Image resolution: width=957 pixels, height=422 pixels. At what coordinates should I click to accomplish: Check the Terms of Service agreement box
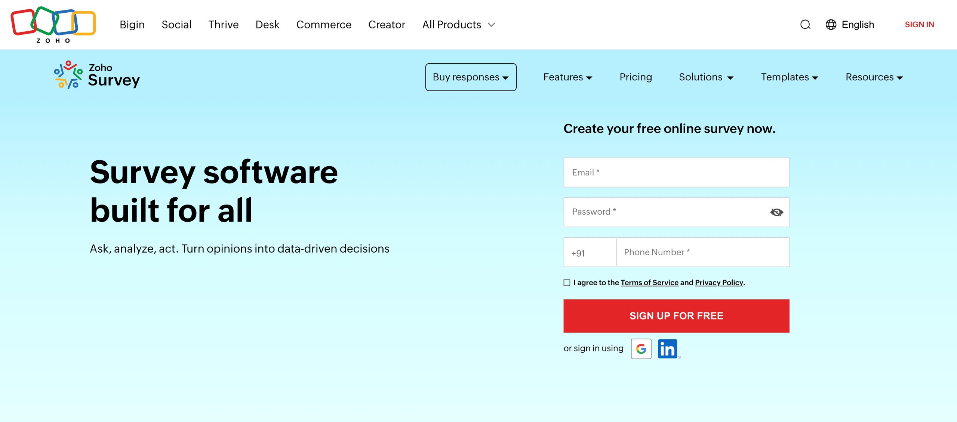point(567,283)
